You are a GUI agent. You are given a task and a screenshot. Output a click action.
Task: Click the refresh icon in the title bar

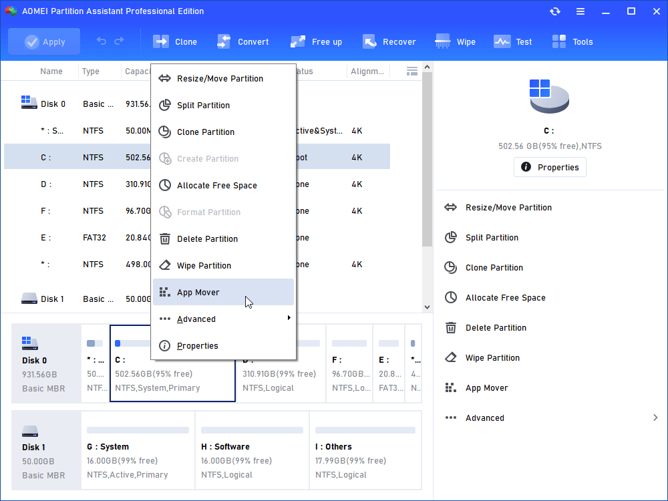pos(554,11)
